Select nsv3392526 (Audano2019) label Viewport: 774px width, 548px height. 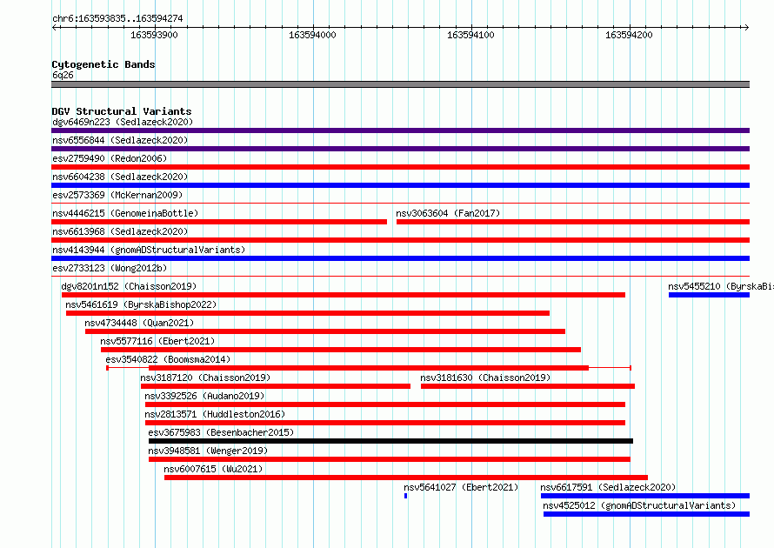pos(204,396)
